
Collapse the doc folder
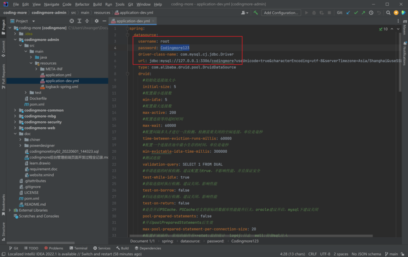point(15,133)
